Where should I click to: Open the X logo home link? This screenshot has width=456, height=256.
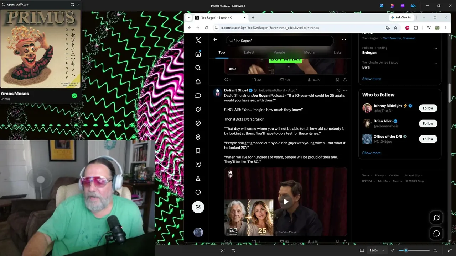click(x=198, y=40)
